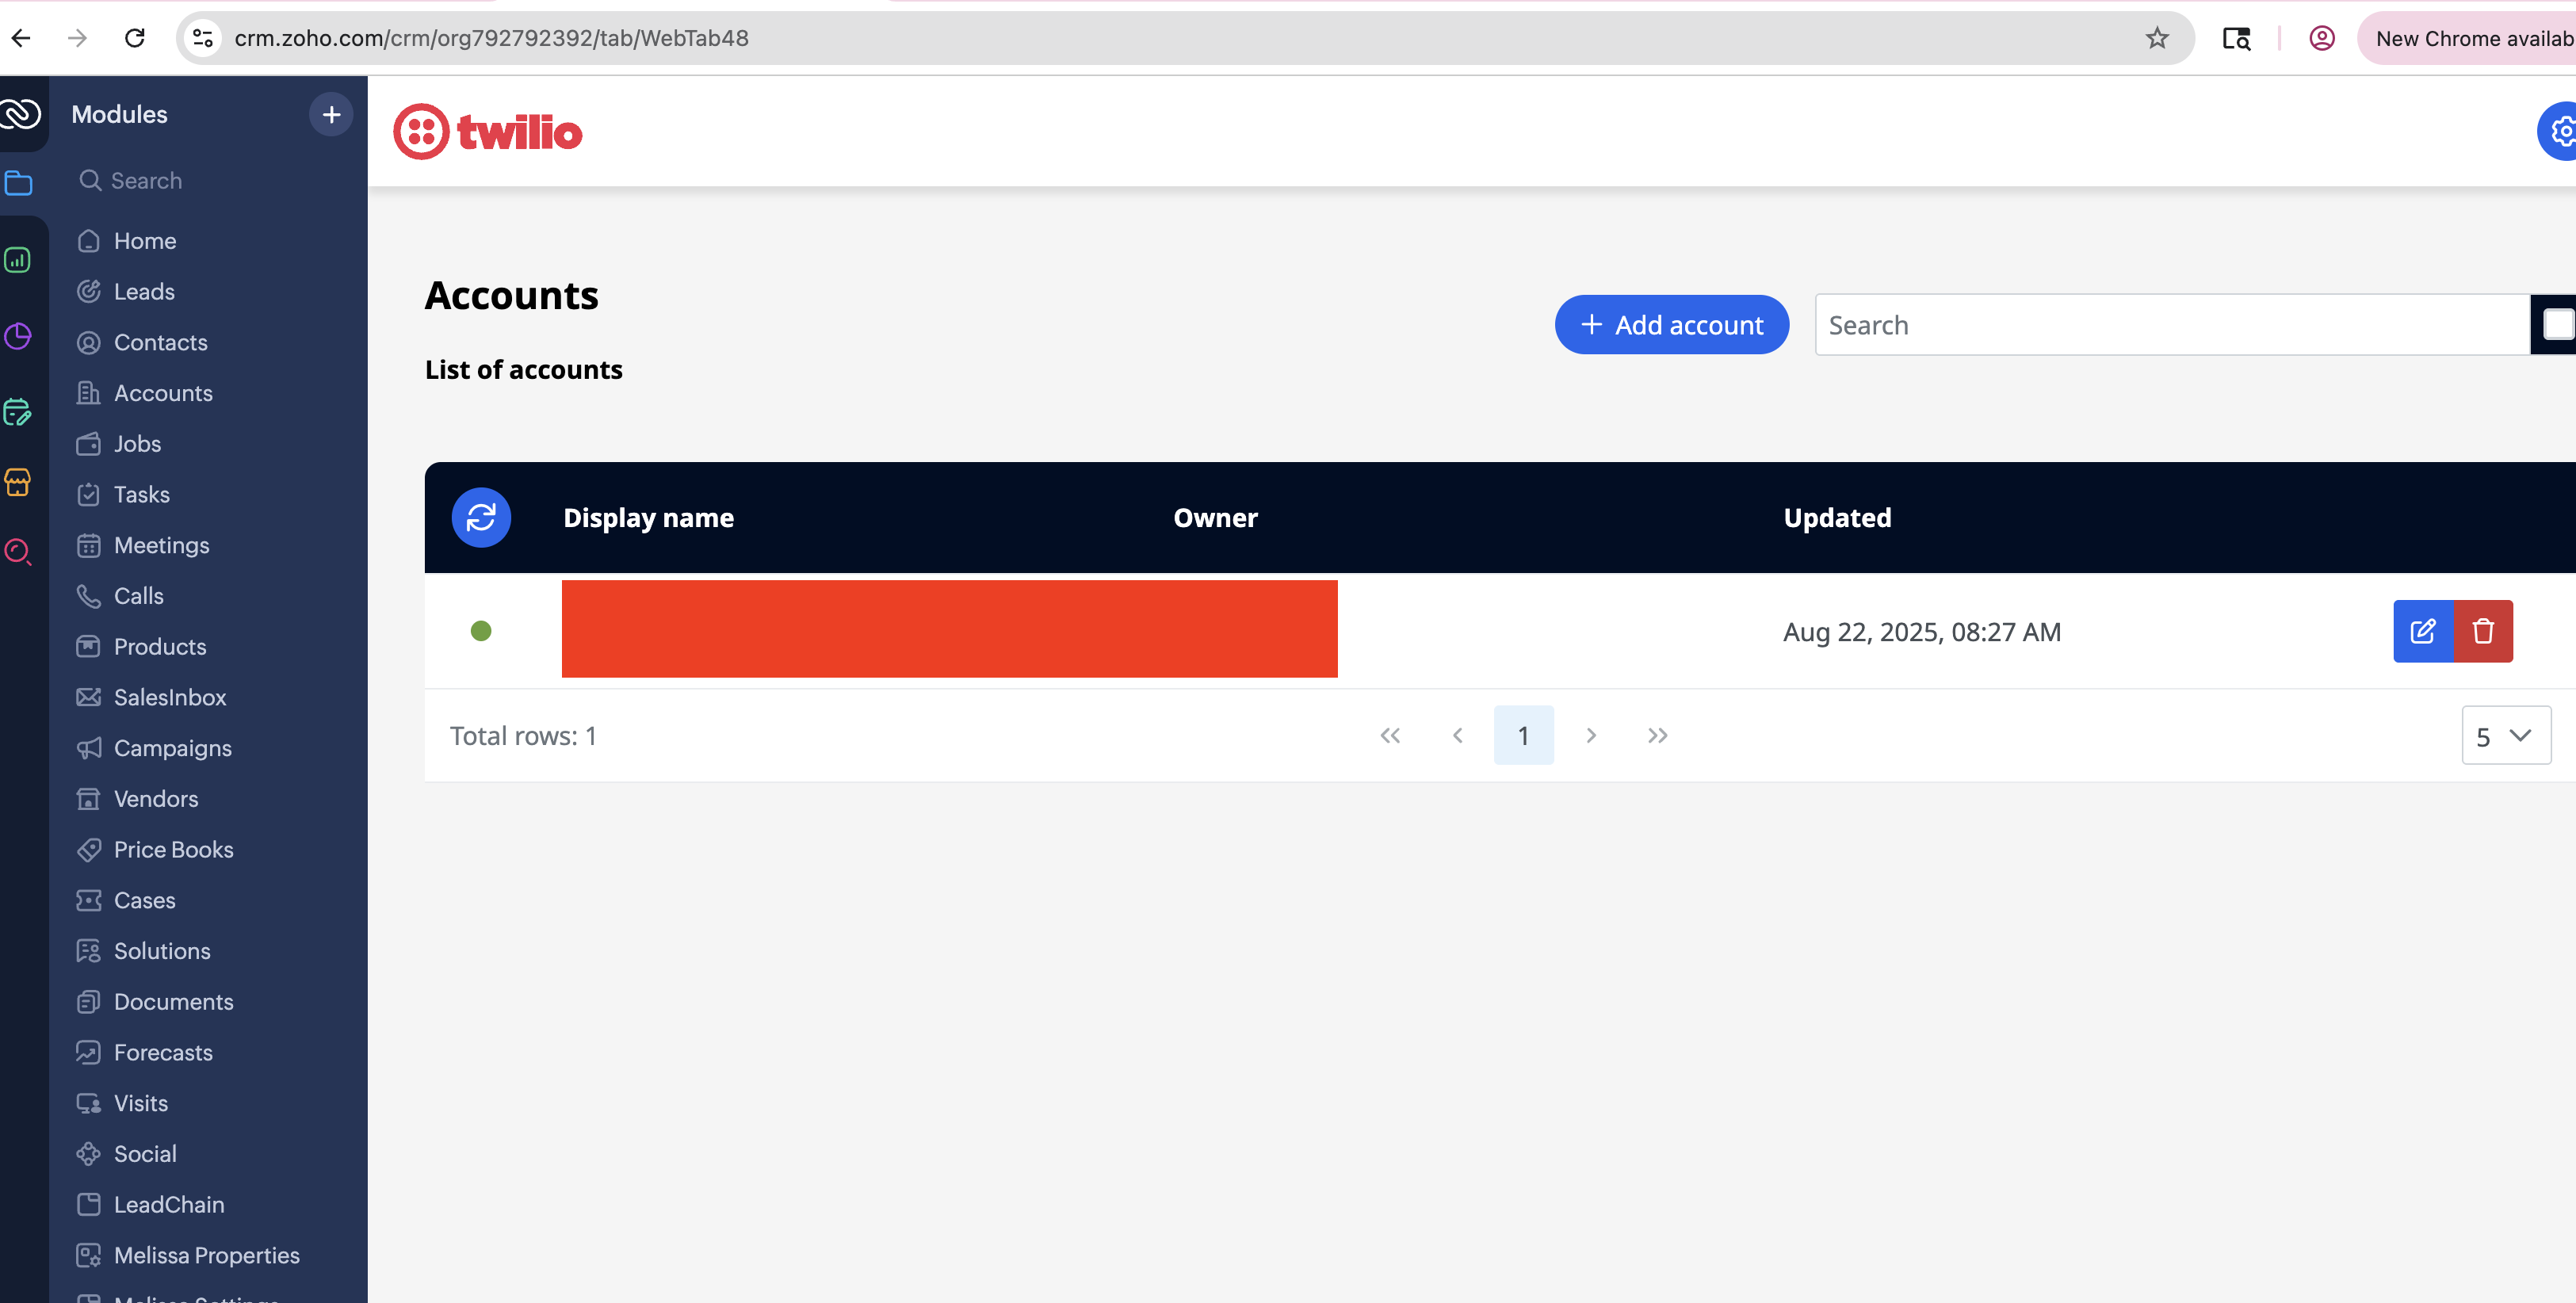Click the Zoho CRM logo icon

pos(21,114)
